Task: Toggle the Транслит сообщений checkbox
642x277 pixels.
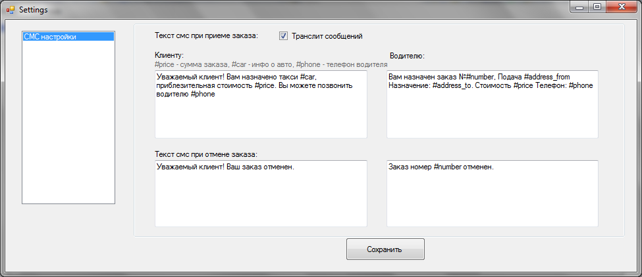Action: (x=284, y=36)
